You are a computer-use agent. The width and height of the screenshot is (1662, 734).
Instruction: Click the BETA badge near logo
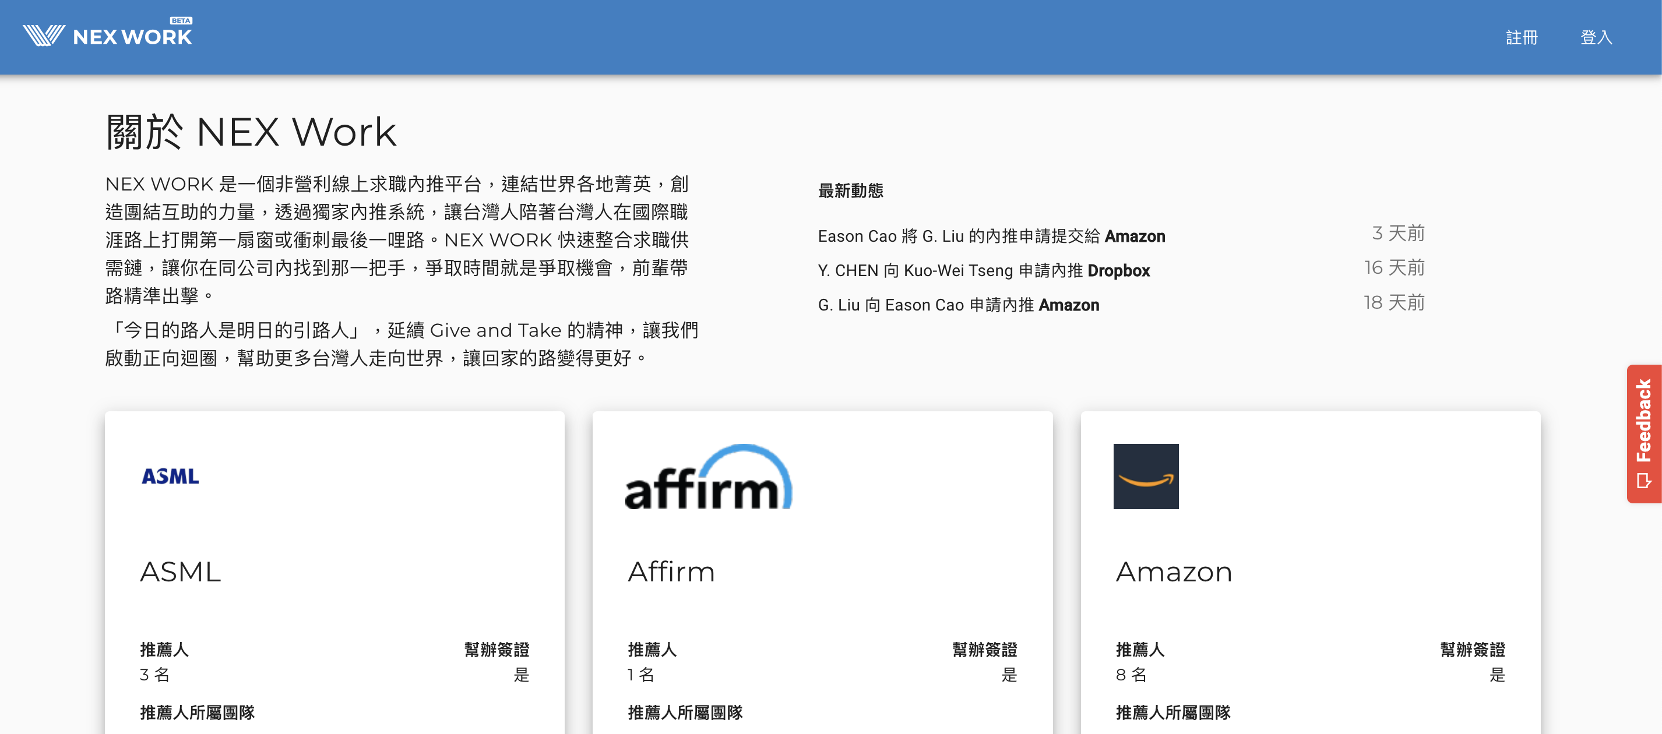pos(181,20)
